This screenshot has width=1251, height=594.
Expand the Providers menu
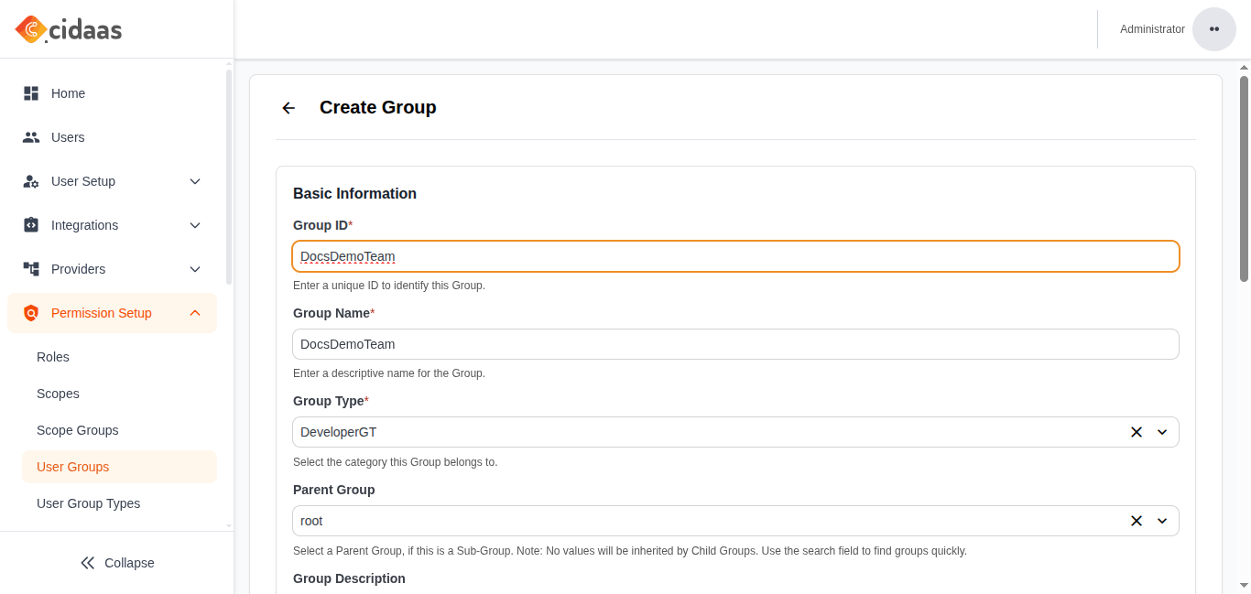click(195, 269)
